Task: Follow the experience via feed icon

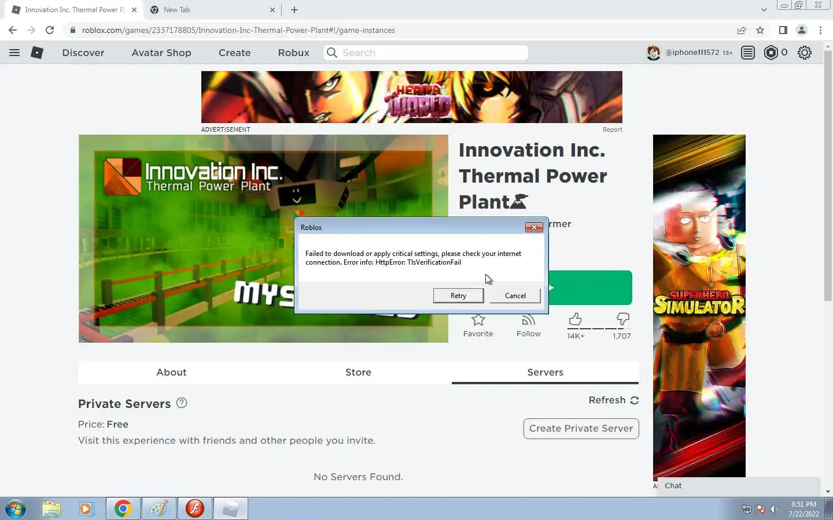Action: point(528,320)
